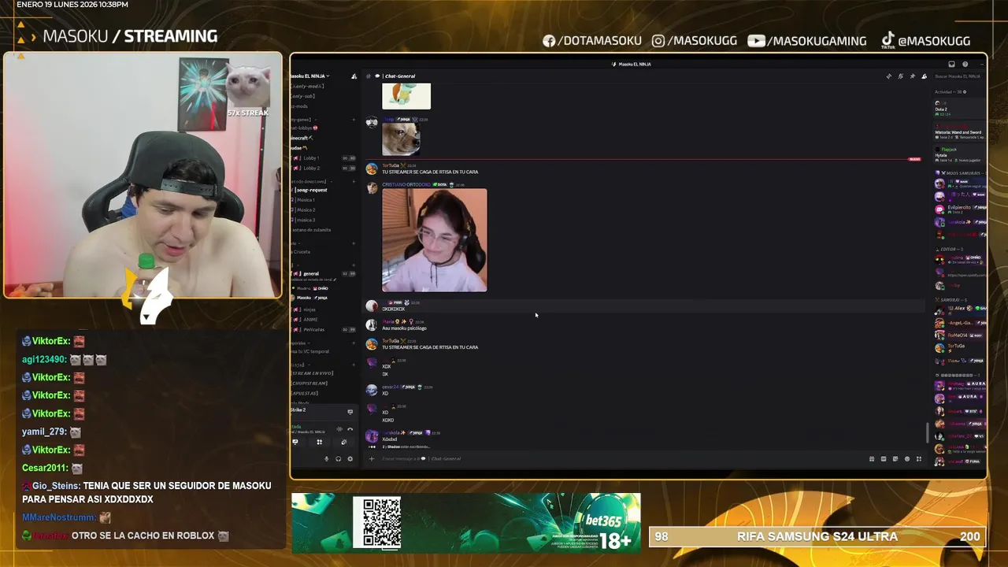Open Discord user settings gear
This screenshot has height=567, width=1008.
[x=350, y=458]
